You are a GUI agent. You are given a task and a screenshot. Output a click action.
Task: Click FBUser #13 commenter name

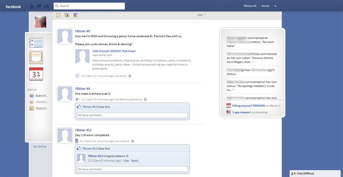[x=95, y=156]
